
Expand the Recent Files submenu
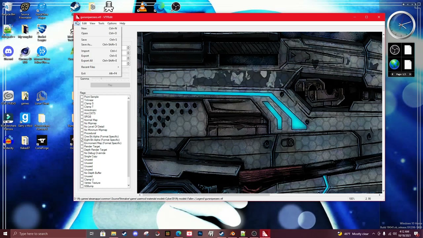(x=98, y=67)
